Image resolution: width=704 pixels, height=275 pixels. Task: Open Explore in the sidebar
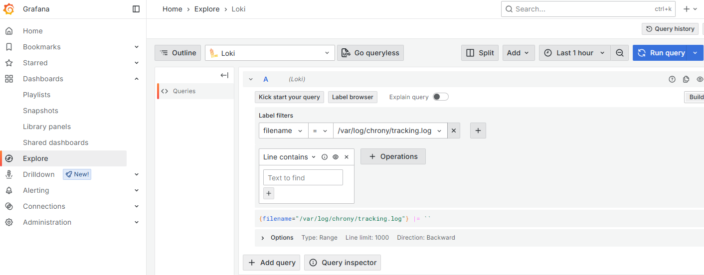35,158
